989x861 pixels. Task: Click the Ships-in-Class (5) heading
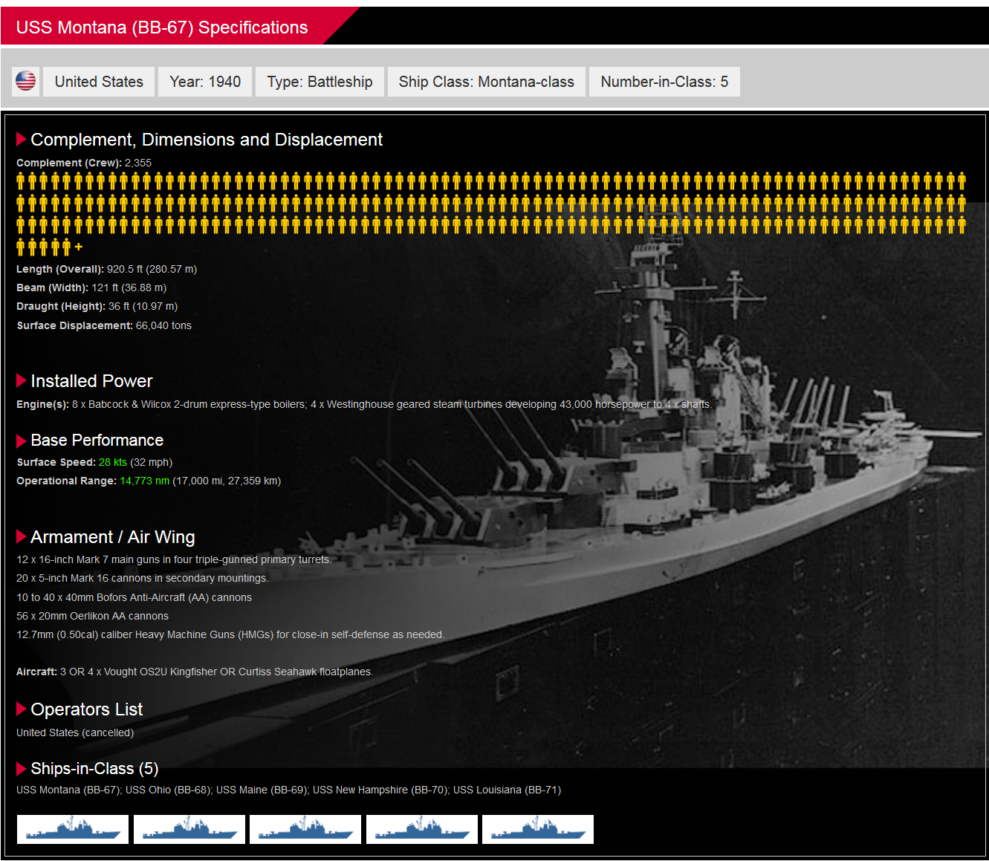pos(94,768)
